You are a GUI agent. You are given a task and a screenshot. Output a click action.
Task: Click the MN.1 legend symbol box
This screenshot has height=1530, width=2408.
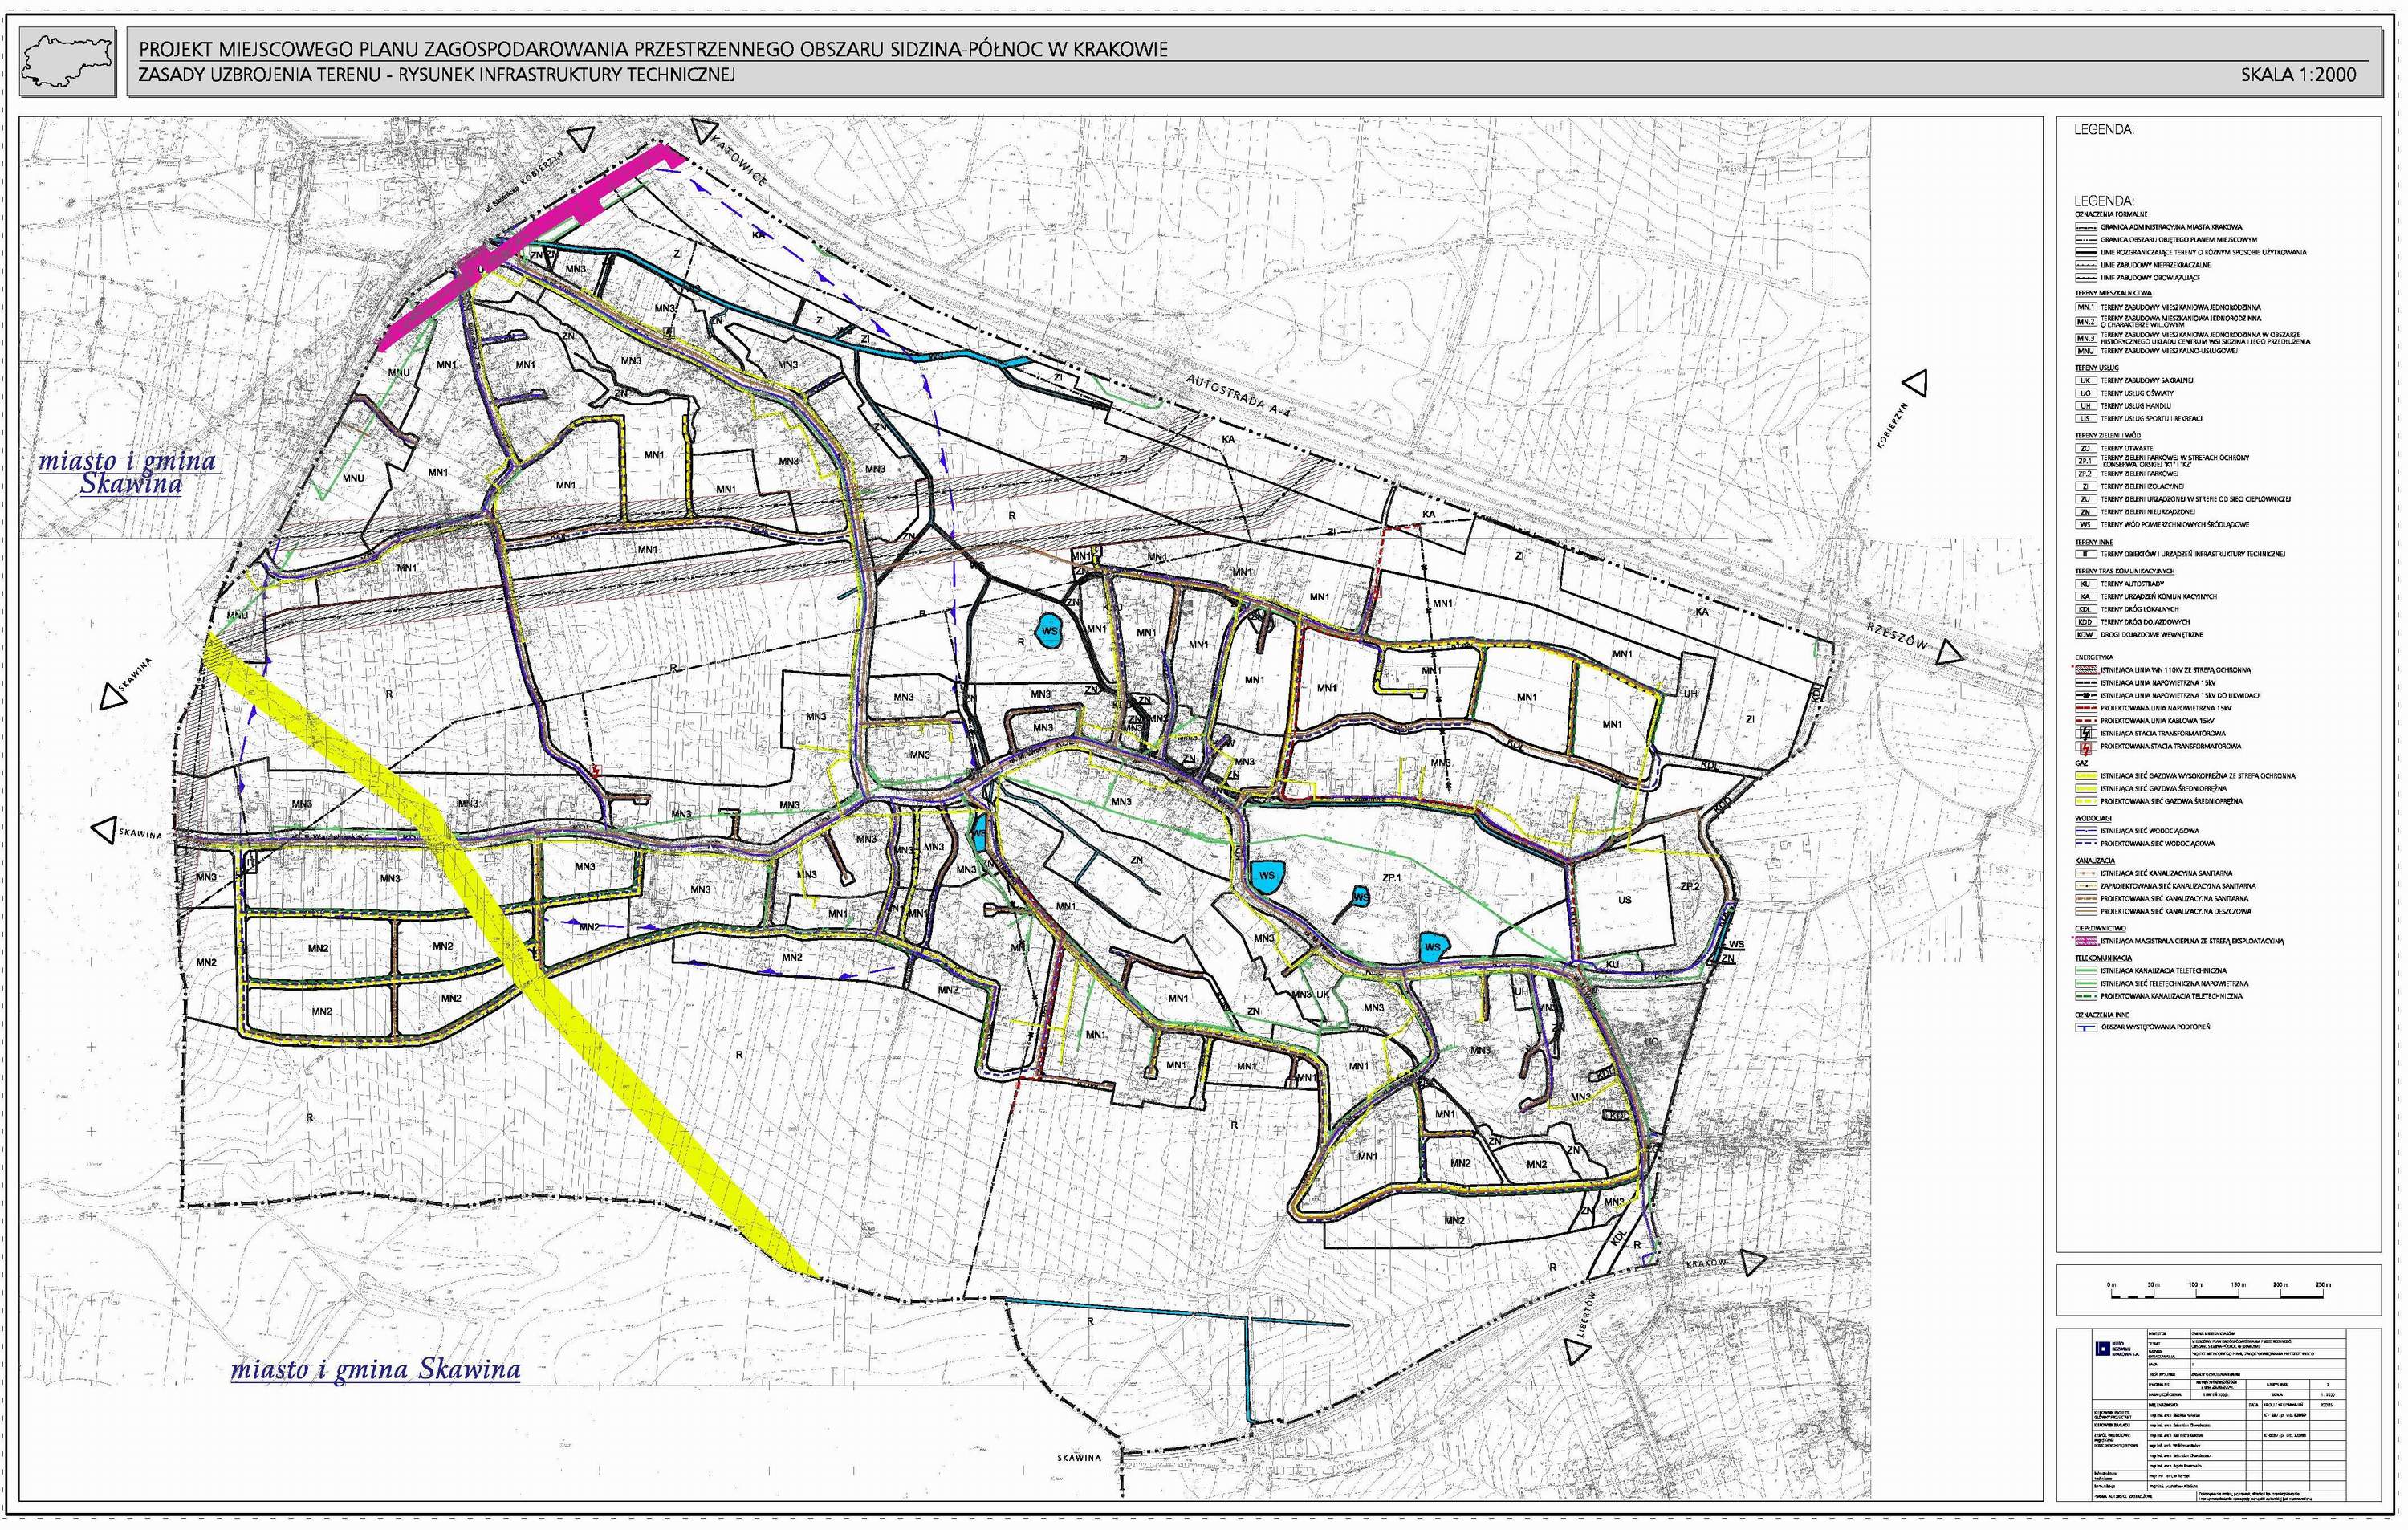tap(2085, 308)
